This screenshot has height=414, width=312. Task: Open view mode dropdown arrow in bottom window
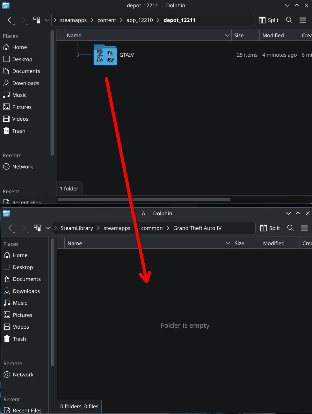48,228
